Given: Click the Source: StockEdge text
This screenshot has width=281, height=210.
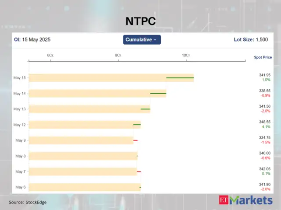Looking at the screenshot, I should (28, 202).
